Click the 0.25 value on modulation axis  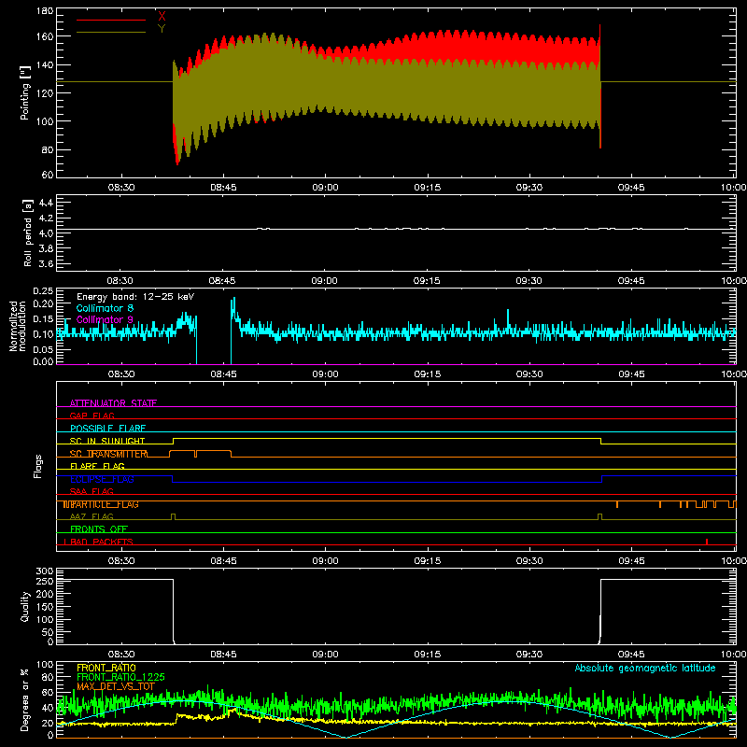[43, 291]
